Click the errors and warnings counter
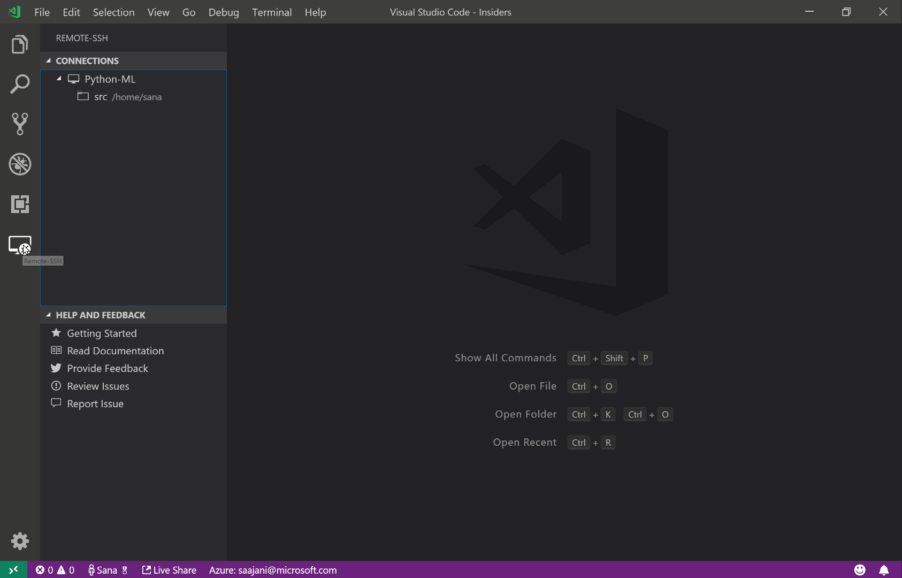The width and height of the screenshot is (902, 578). 55,569
